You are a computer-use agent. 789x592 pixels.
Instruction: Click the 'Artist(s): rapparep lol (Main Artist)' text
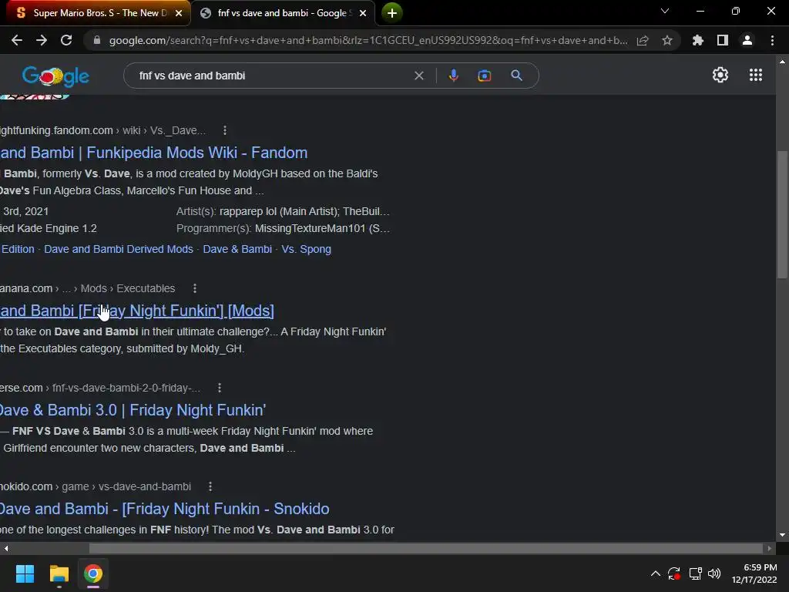pos(282,211)
